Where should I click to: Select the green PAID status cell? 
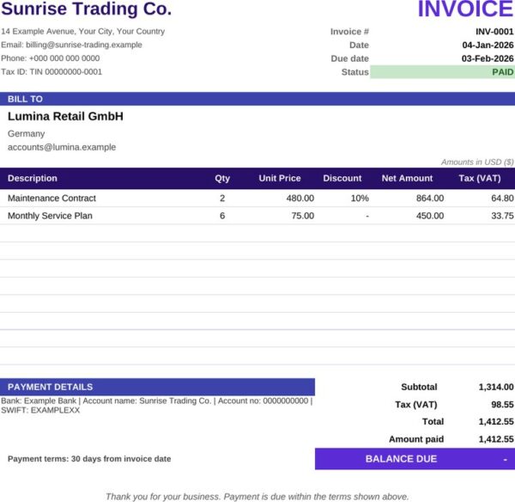click(x=442, y=72)
